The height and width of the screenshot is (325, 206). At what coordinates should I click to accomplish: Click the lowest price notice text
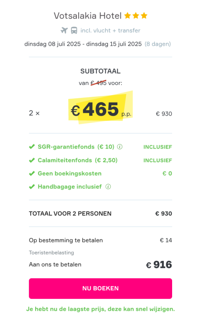click(101, 309)
